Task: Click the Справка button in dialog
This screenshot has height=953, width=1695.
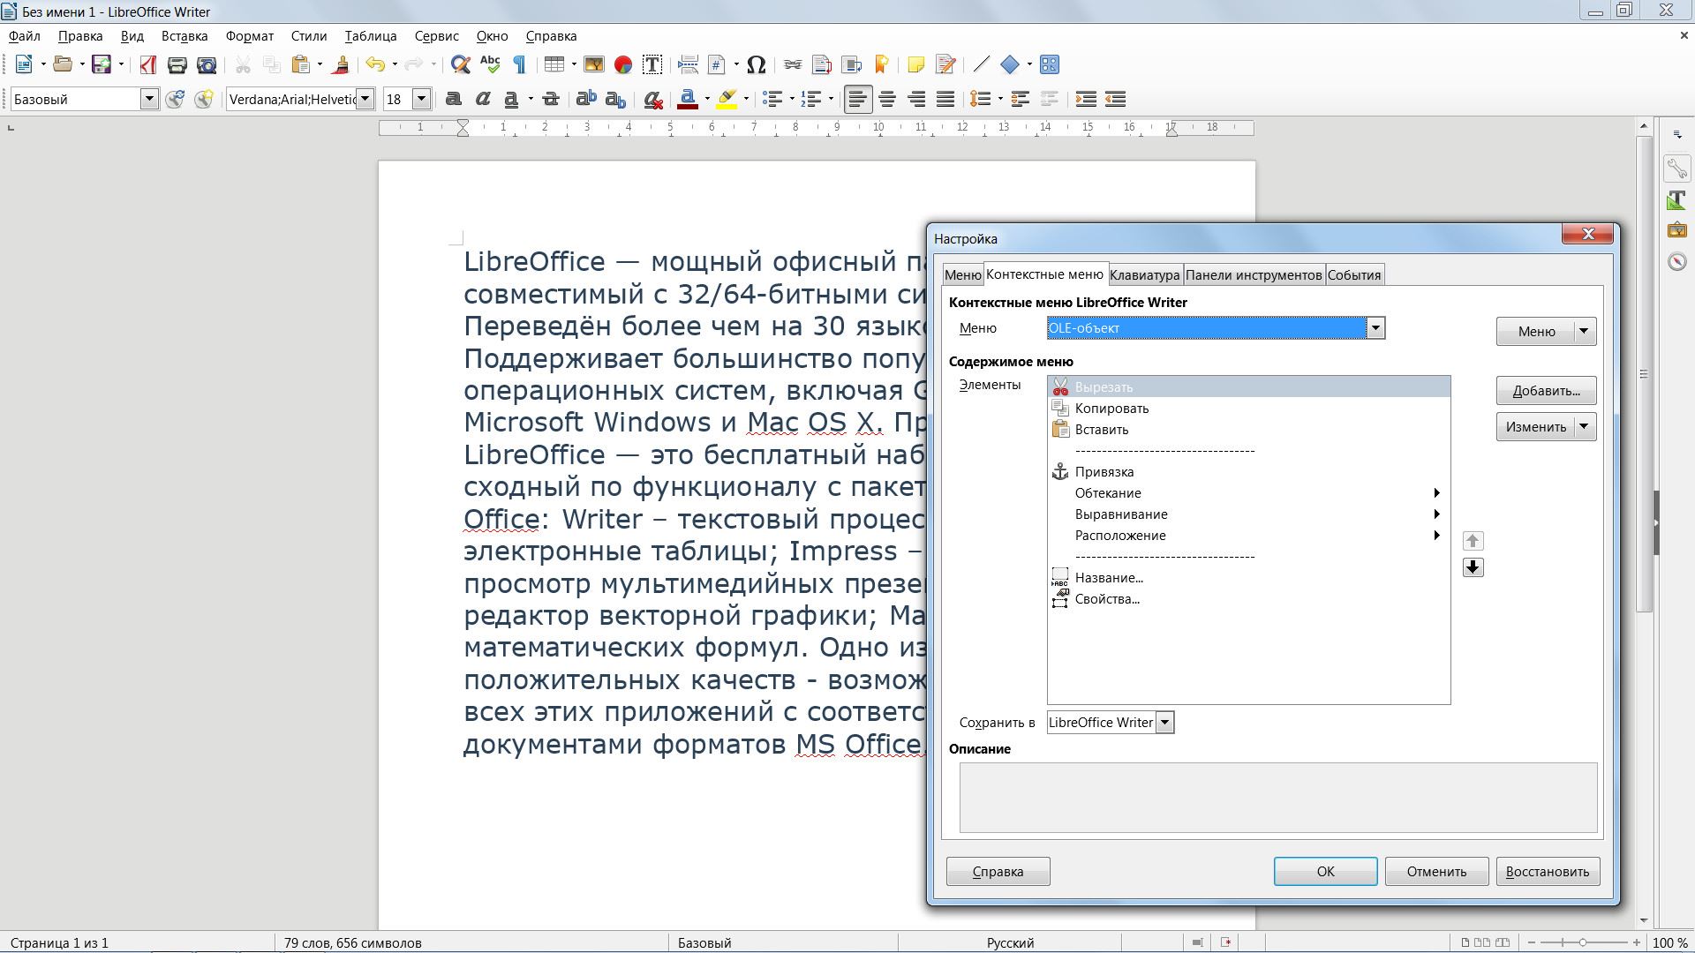Action: 998,872
